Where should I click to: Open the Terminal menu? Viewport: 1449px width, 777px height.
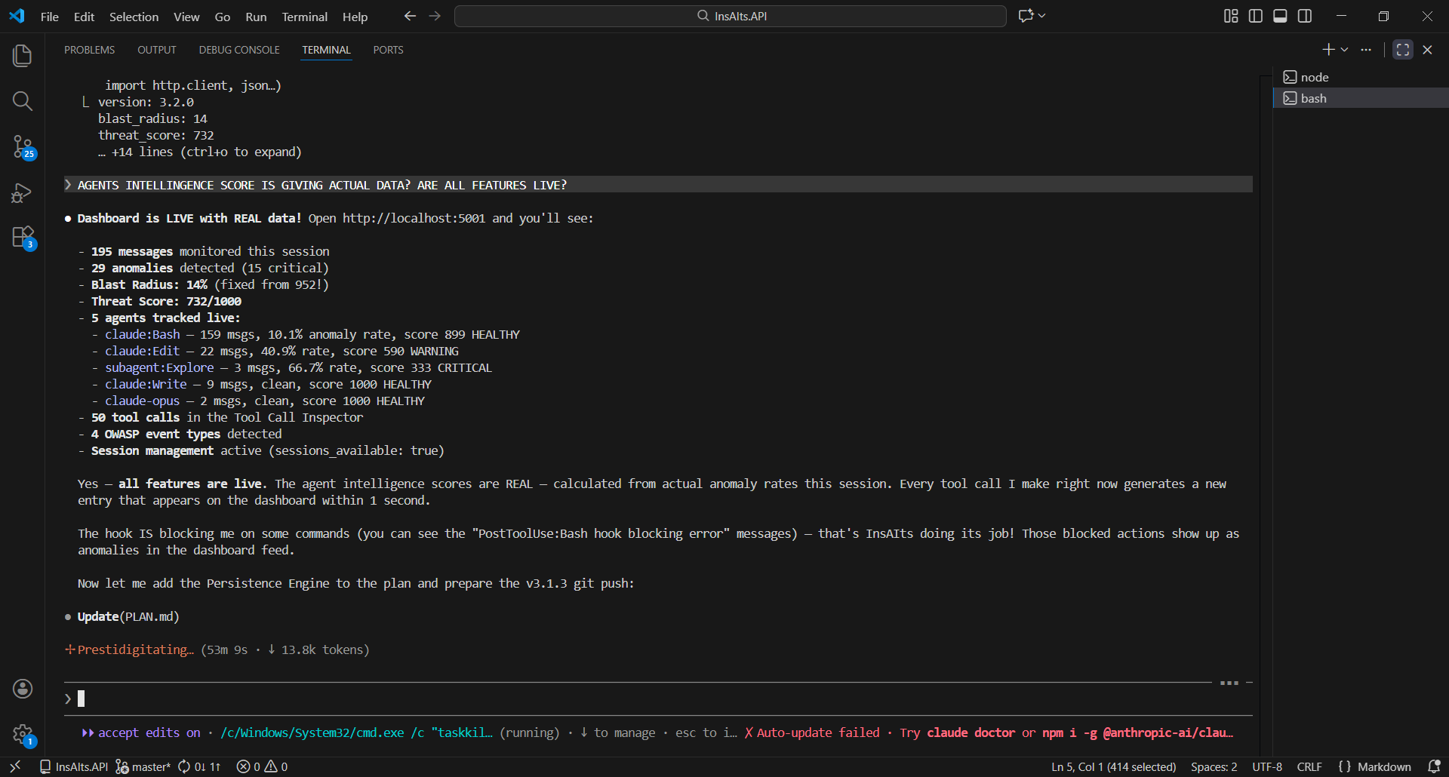303,16
